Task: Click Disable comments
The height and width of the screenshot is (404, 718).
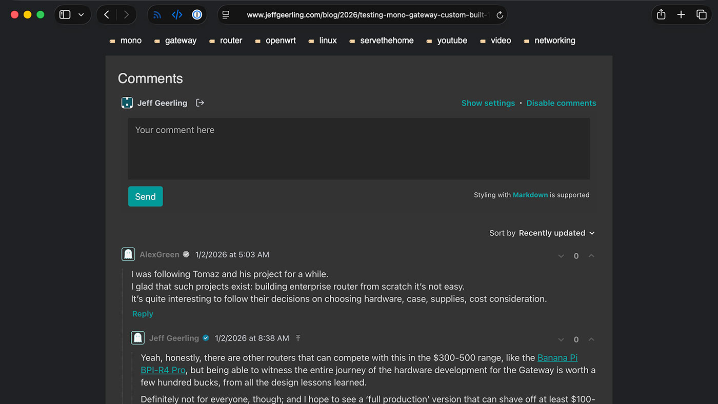Action: (561, 103)
